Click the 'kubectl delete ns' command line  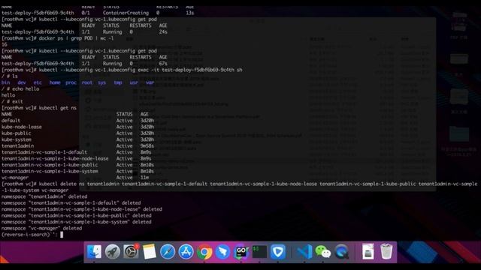coord(239,187)
